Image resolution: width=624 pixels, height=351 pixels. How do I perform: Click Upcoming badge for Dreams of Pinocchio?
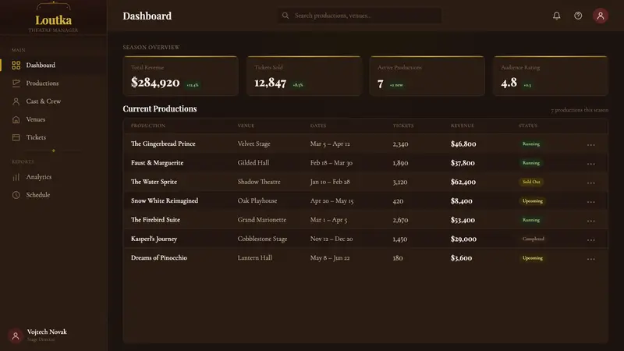pos(533,258)
